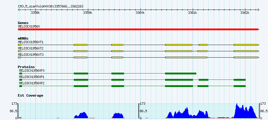Click the 173 label on the left coverage axis
Image resolution: width=268 pixels, height=120 pixels.
point(14,104)
